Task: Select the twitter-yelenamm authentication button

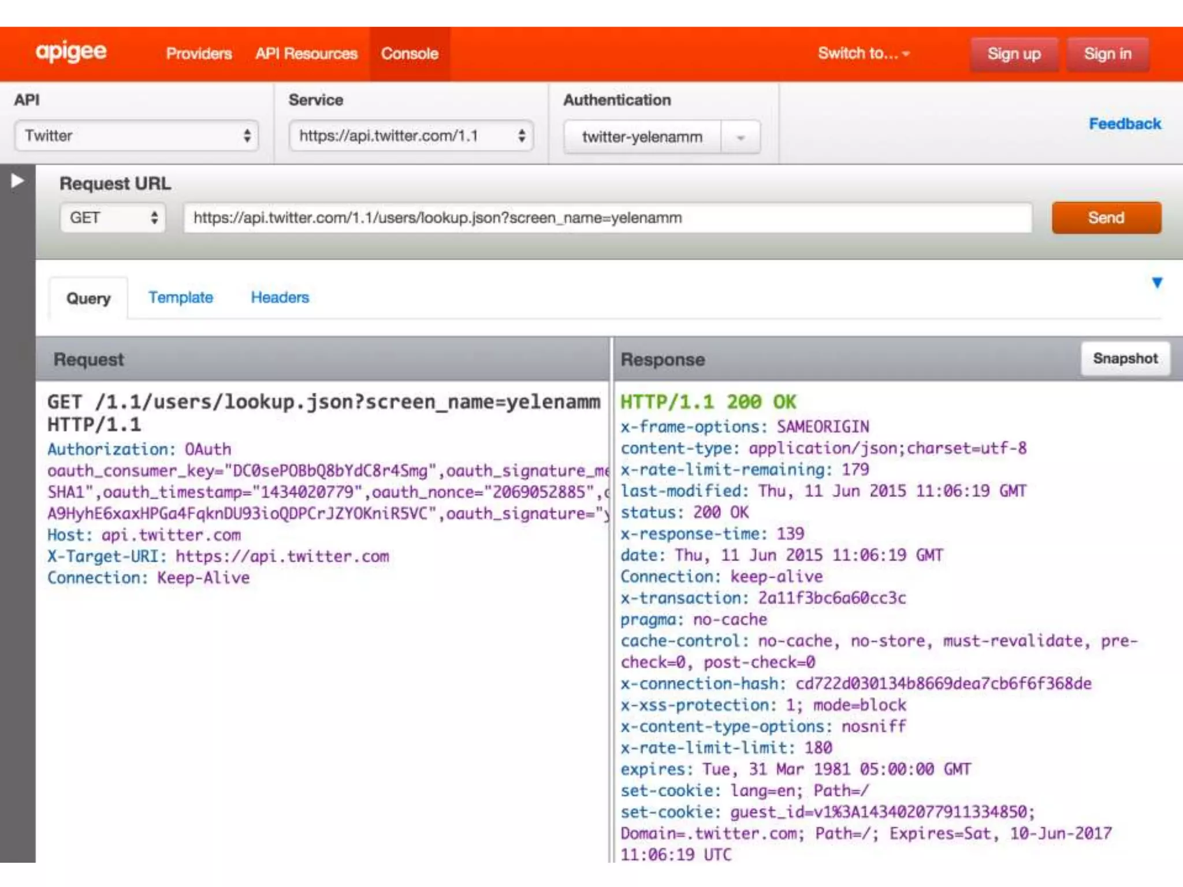Action: (x=642, y=137)
